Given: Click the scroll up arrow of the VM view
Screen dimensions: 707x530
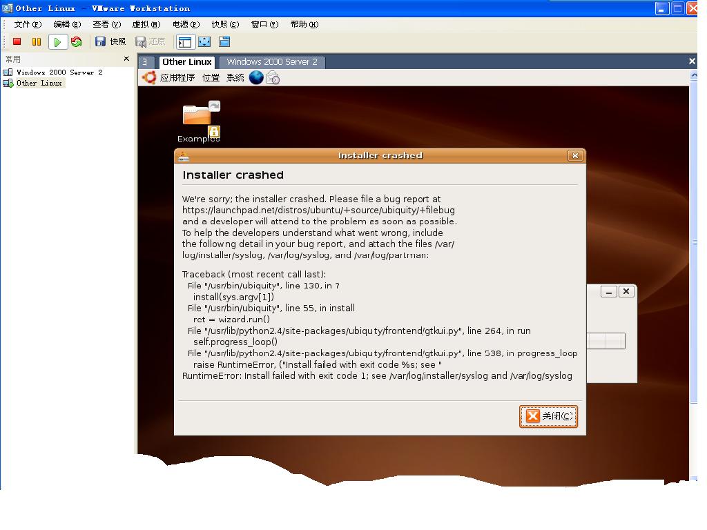Looking at the screenshot, I should pyautogui.click(x=694, y=75).
